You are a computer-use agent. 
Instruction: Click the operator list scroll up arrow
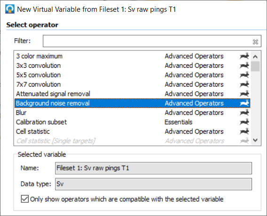click(255, 56)
